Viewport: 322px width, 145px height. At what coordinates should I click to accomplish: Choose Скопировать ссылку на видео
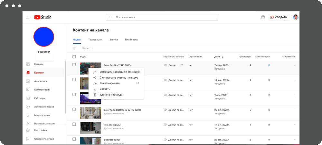tap(116, 78)
